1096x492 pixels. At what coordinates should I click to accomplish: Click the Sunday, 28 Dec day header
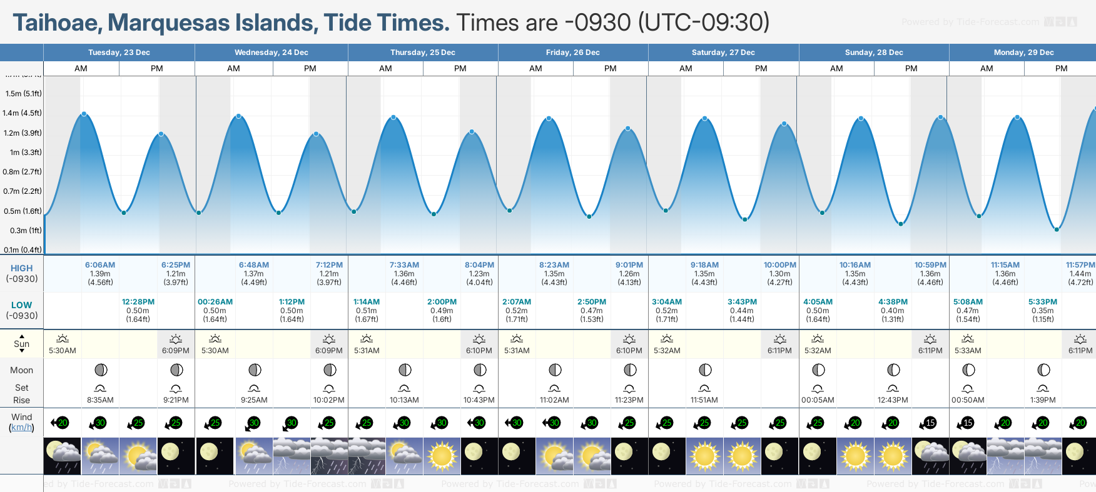[x=873, y=53]
